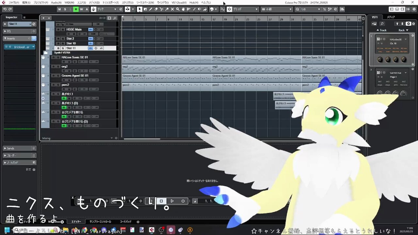This screenshot has height=235, width=418.
Task: Open the Rack dropdown in VSTi panel
Action: [403, 30]
